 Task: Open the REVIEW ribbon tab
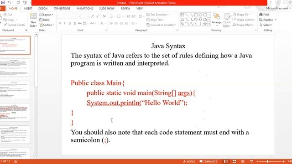tap(125, 9)
